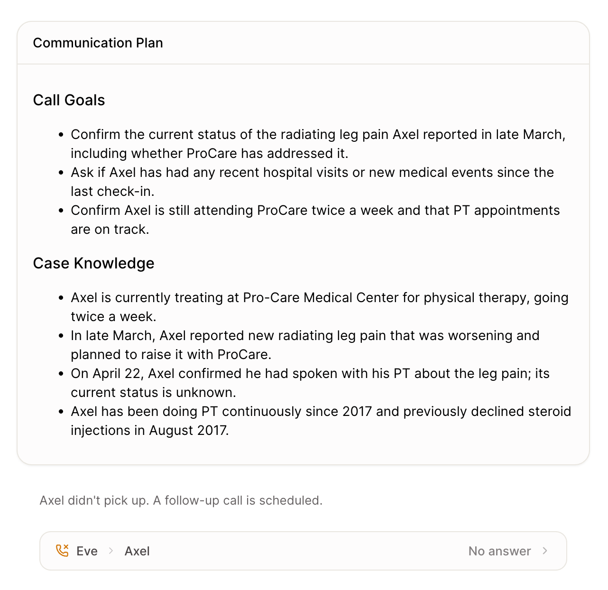Click the April 22 PT conversation note
608x590 pixels.
coord(310,383)
